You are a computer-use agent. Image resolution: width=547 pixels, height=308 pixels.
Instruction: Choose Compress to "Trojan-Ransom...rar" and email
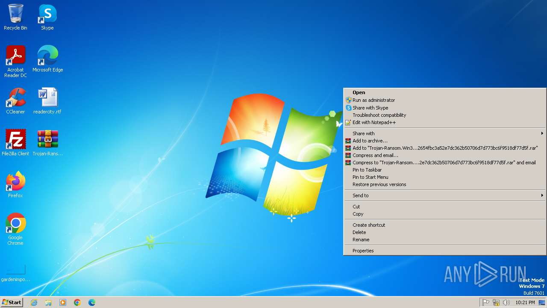[x=444, y=163]
